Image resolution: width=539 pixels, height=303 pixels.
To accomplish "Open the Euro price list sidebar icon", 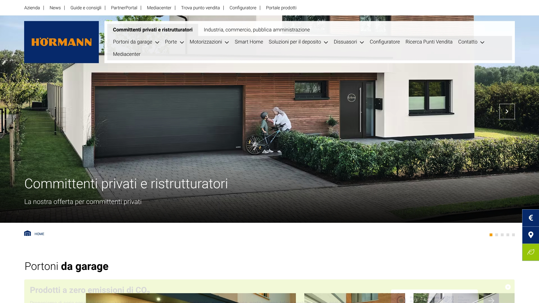I will (530, 218).
